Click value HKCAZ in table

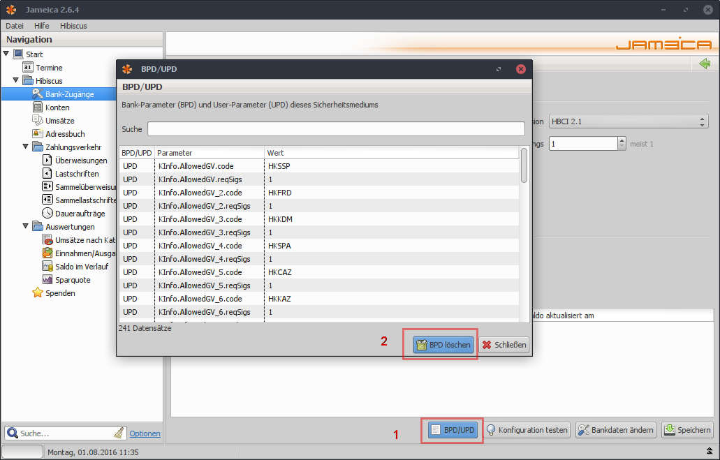pos(280,272)
